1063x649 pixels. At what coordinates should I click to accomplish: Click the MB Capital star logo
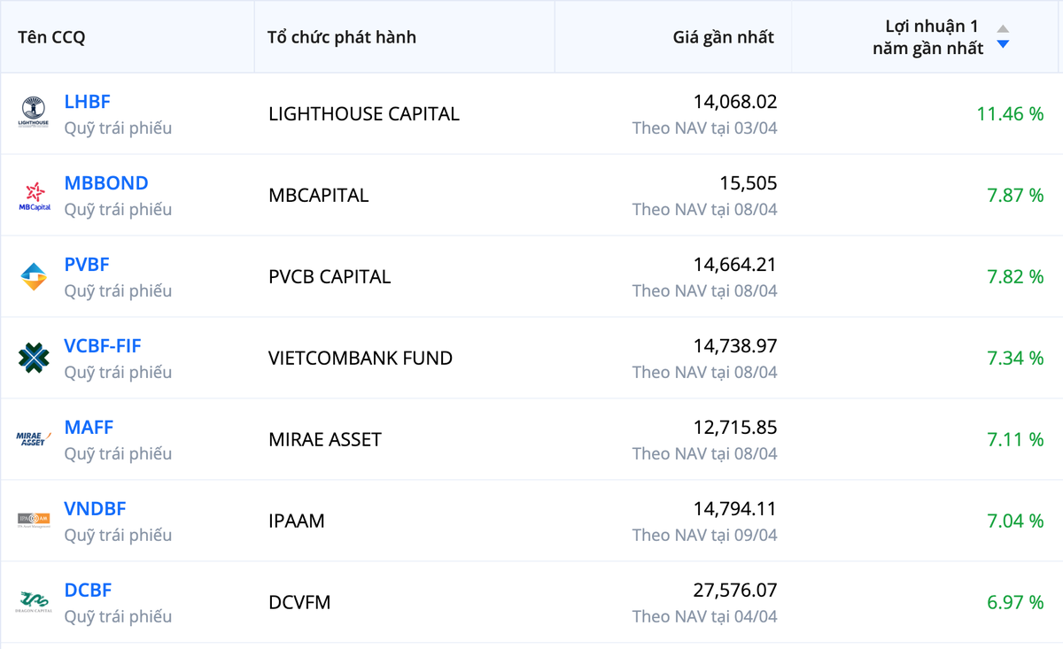[35, 196]
